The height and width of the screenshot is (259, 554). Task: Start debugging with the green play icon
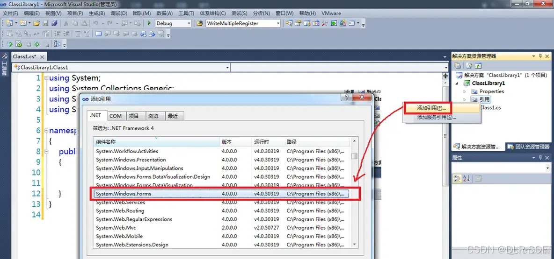click(x=149, y=23)
